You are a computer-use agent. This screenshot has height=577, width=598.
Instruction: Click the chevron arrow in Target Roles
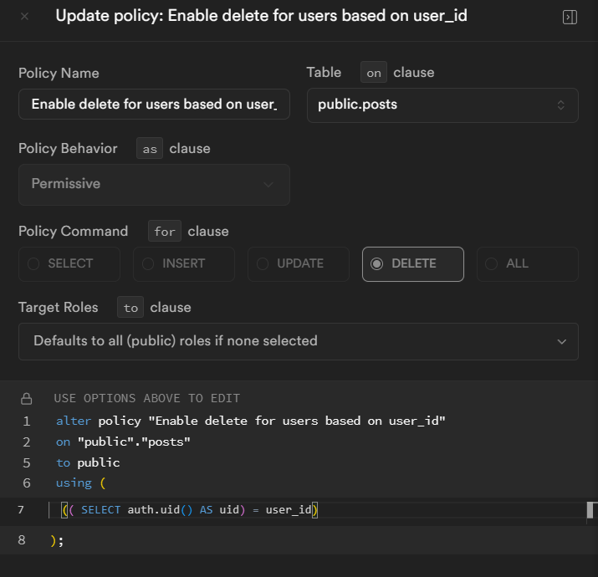tap(561, 341)
